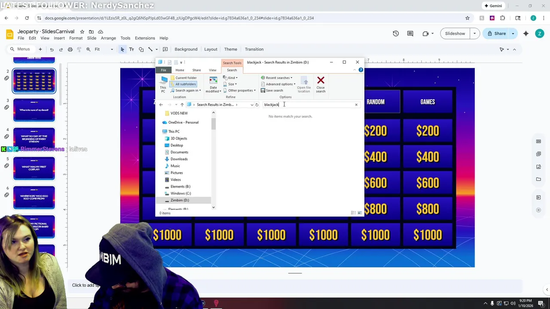The height and width of the screenshot is (309, 550).
Task: Open Explorer File tab
Action: coord(163,70)
